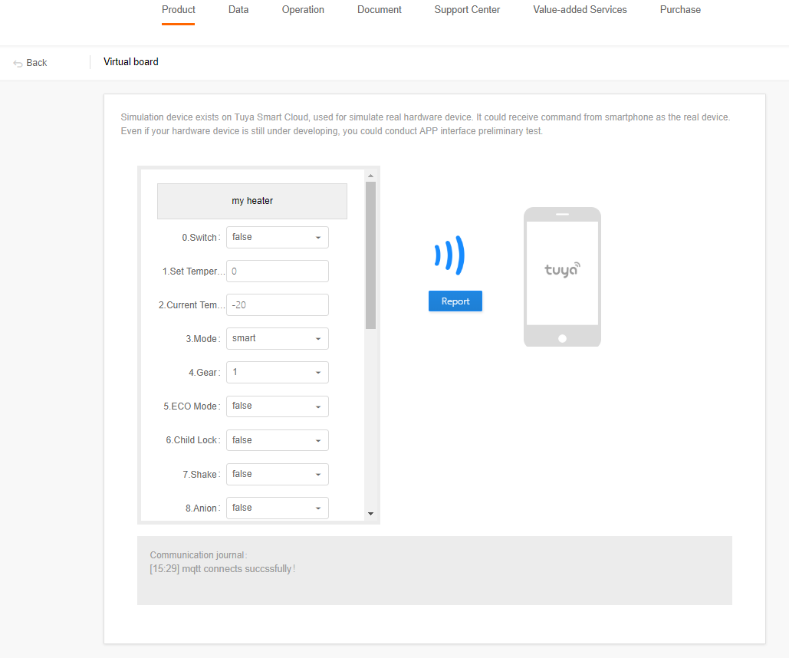The image size is (789, 658).
Task: Open the 8.Anion dropdown
Action: coord(277,508)
